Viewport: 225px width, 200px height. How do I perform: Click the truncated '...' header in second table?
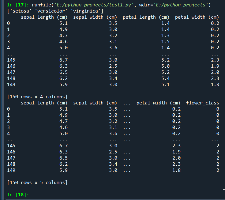coord(127,104)
